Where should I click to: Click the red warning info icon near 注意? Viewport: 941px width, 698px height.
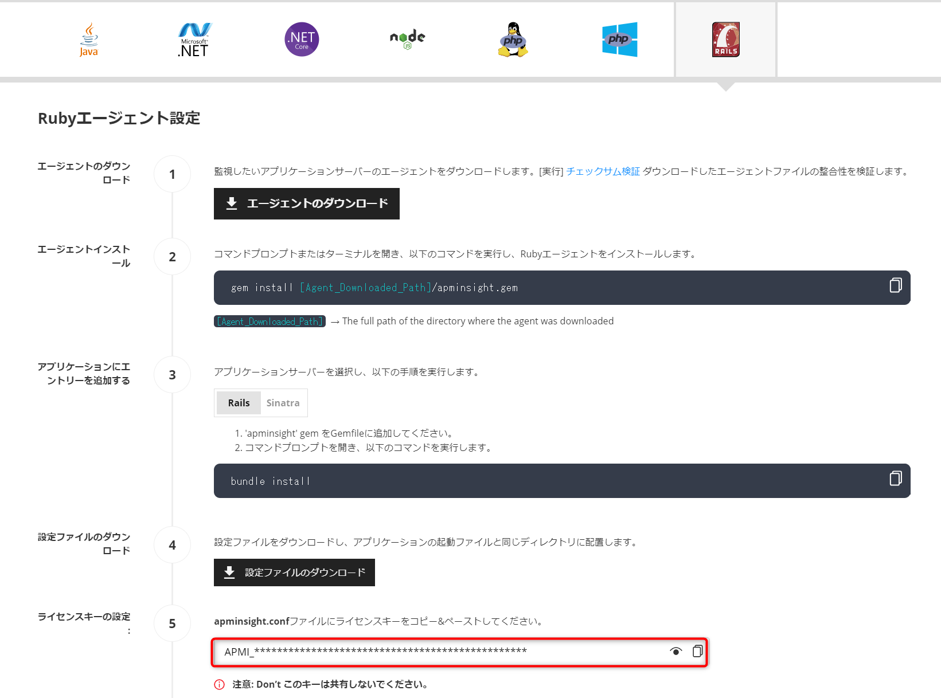click(x=218, y=684)
